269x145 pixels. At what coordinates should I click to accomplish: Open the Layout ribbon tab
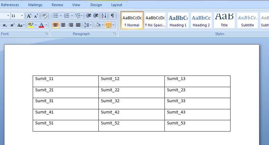pyautogui.click(x=116, y=5)
